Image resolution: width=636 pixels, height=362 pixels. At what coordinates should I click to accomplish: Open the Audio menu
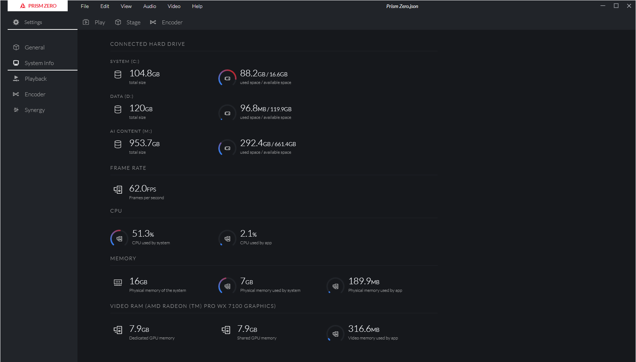tap(150, 6)
